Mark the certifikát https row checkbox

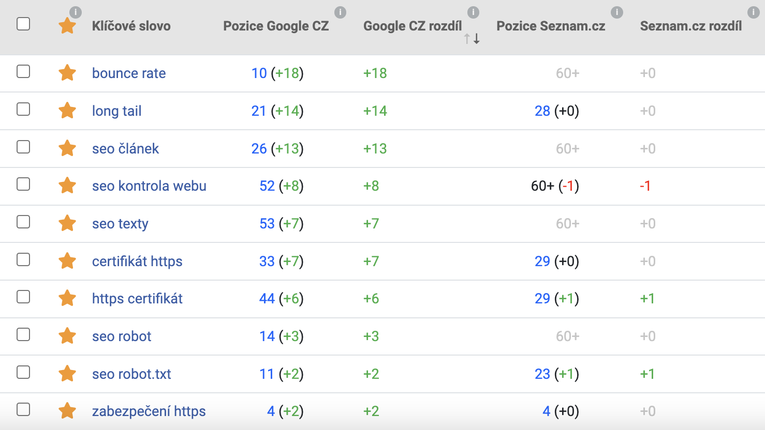[x=23, y=259]
